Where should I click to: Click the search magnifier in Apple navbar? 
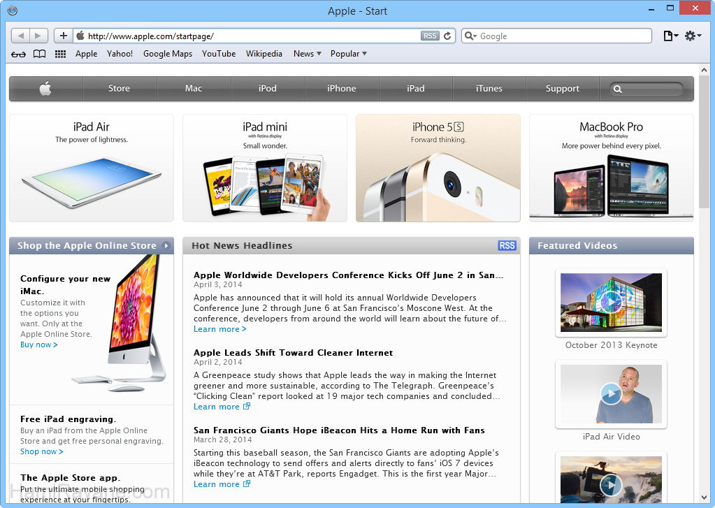click(x=617, y=89)
